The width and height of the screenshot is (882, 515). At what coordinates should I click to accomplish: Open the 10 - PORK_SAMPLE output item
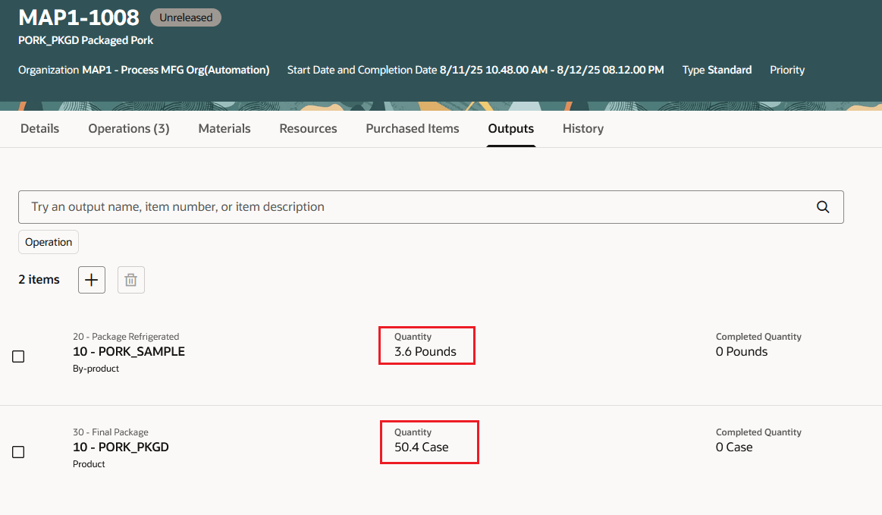coord(129,351)
